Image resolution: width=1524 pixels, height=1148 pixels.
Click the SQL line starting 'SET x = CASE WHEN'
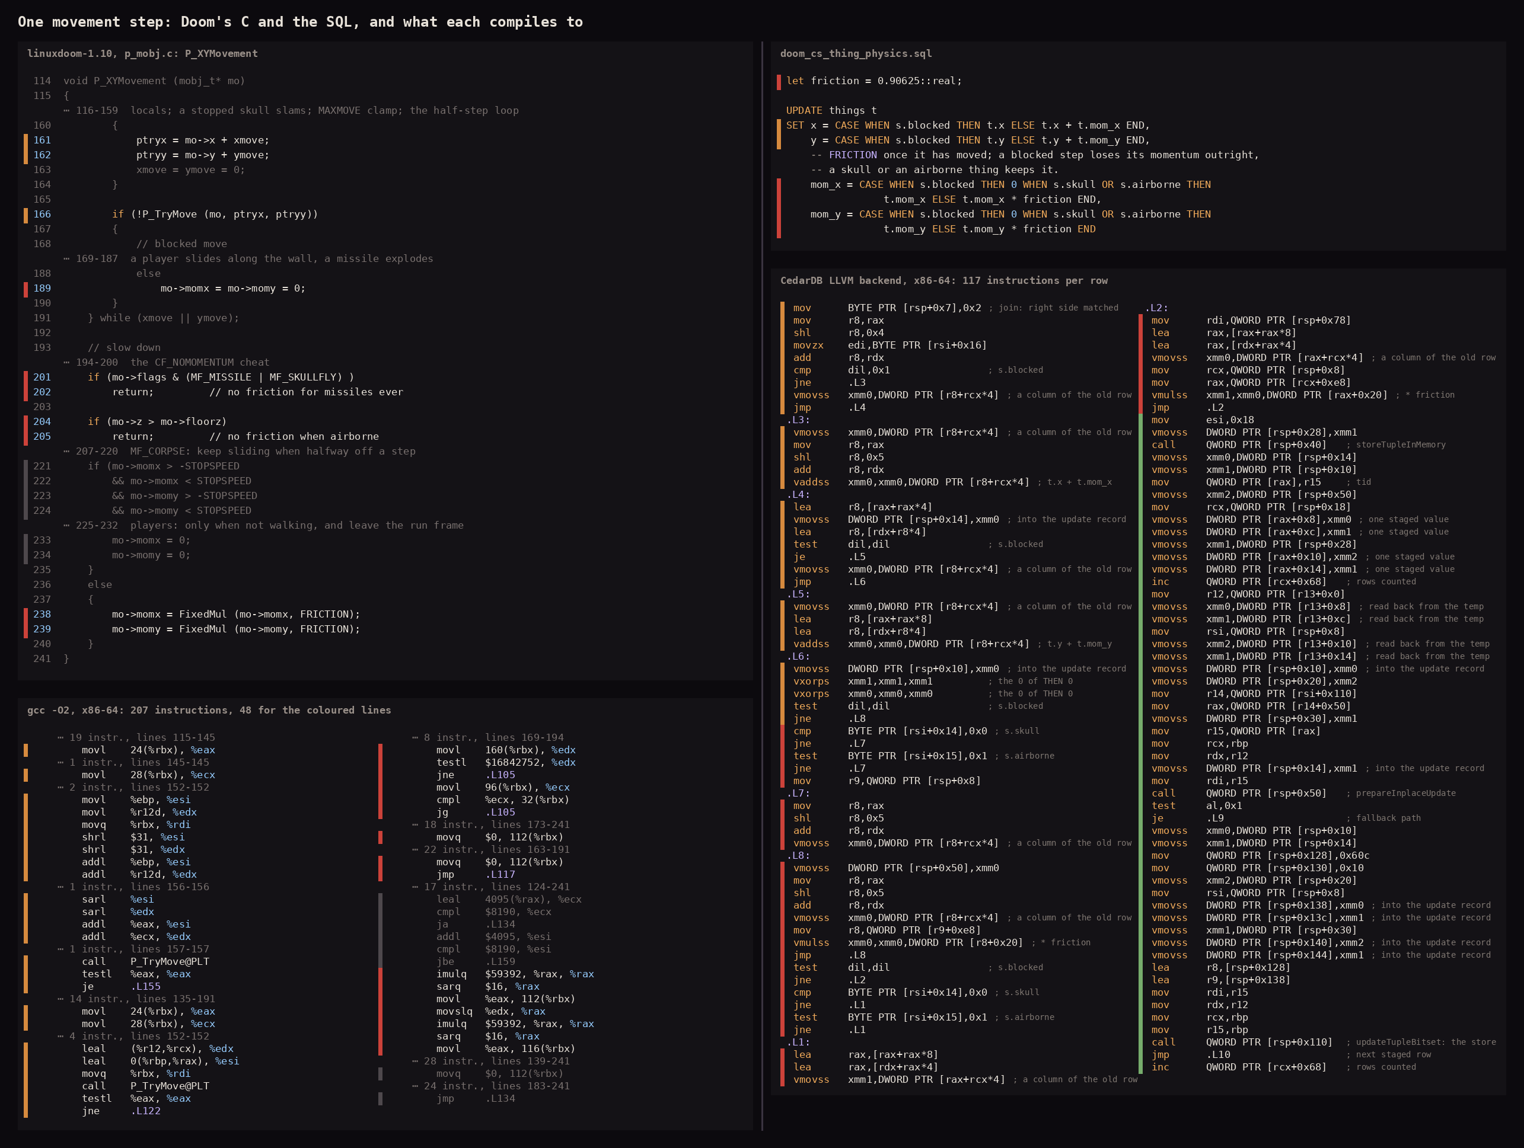[x=968, y=126]
